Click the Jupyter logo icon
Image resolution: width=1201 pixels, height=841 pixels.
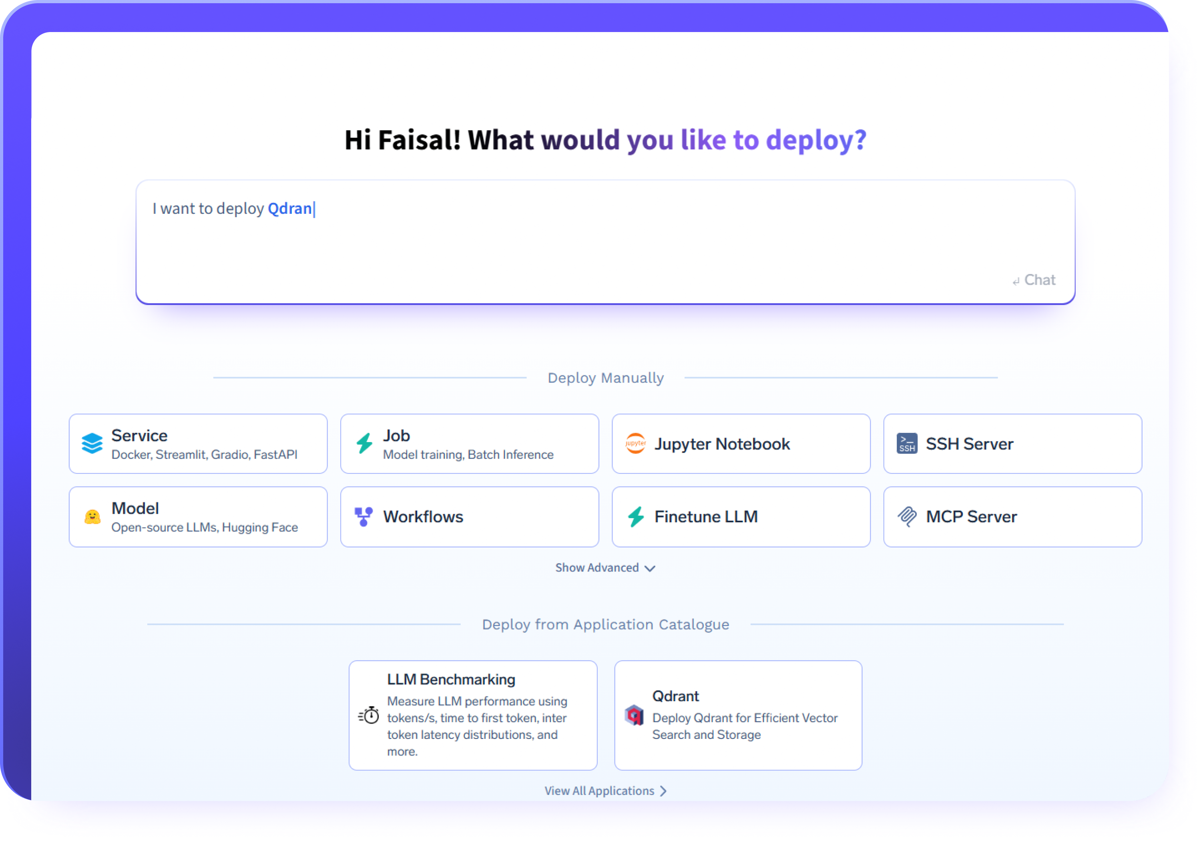[x=636, y=444]
